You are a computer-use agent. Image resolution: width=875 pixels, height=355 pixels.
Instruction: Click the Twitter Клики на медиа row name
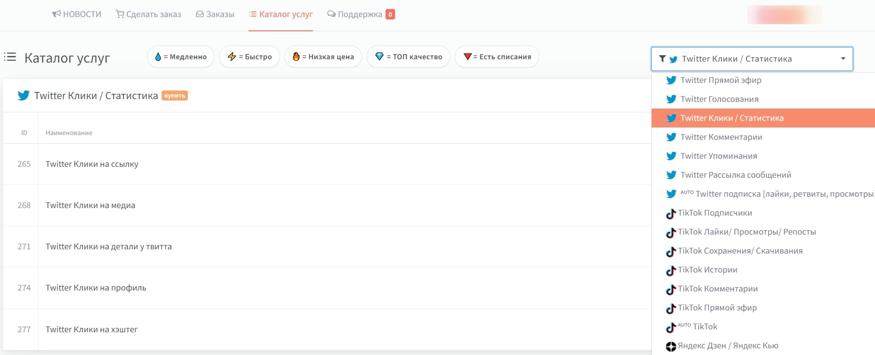(x=91, y=205)
